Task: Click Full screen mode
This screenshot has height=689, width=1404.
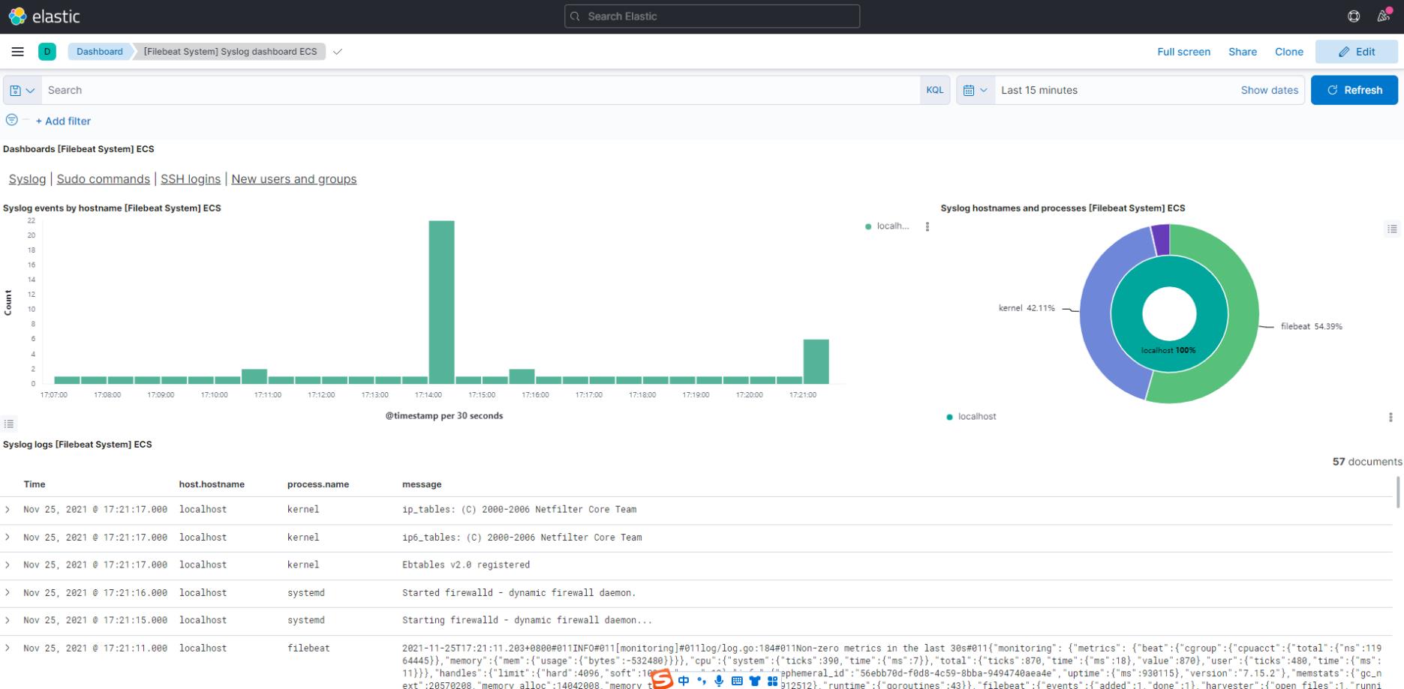Action: tap(1183, 52)
